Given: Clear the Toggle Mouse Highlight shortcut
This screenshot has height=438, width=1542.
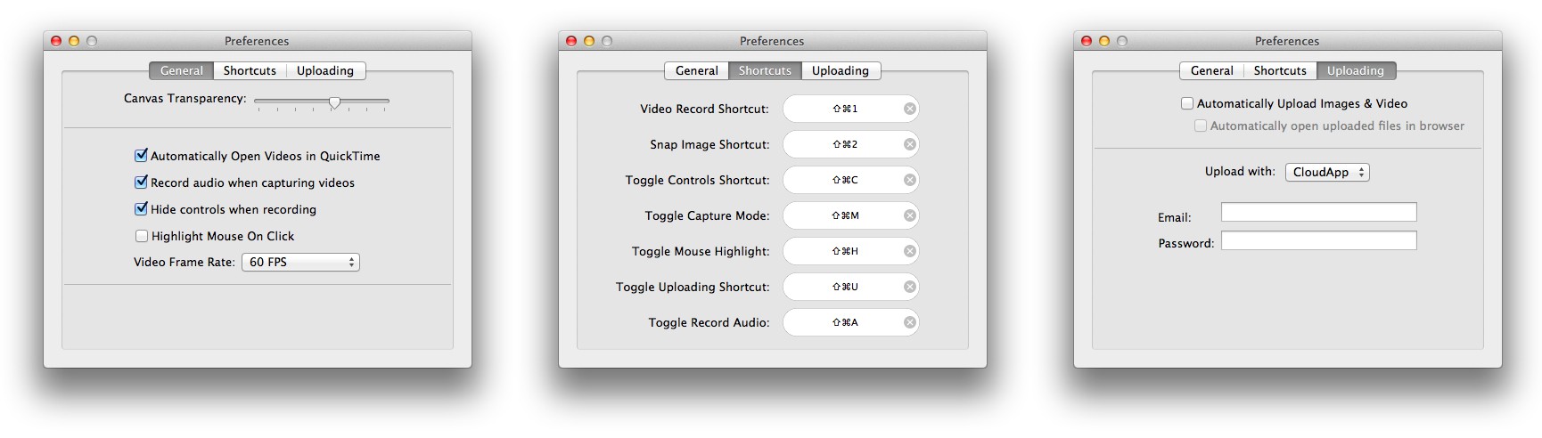Looking at the screenshot, I should (909, 251).
